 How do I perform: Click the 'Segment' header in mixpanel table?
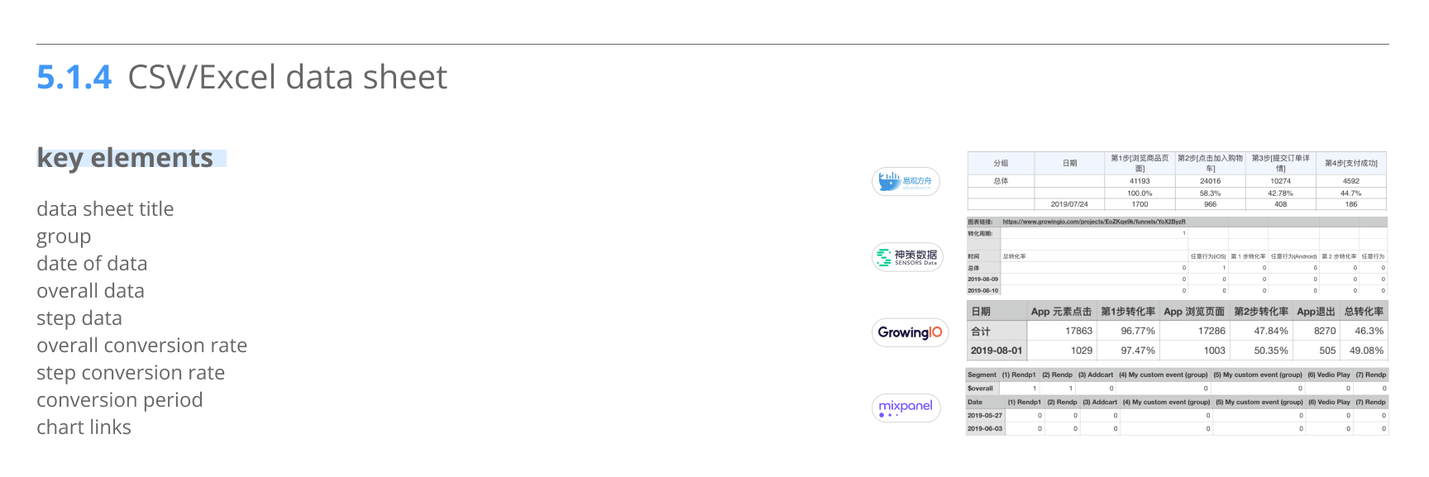pos(982,374)
